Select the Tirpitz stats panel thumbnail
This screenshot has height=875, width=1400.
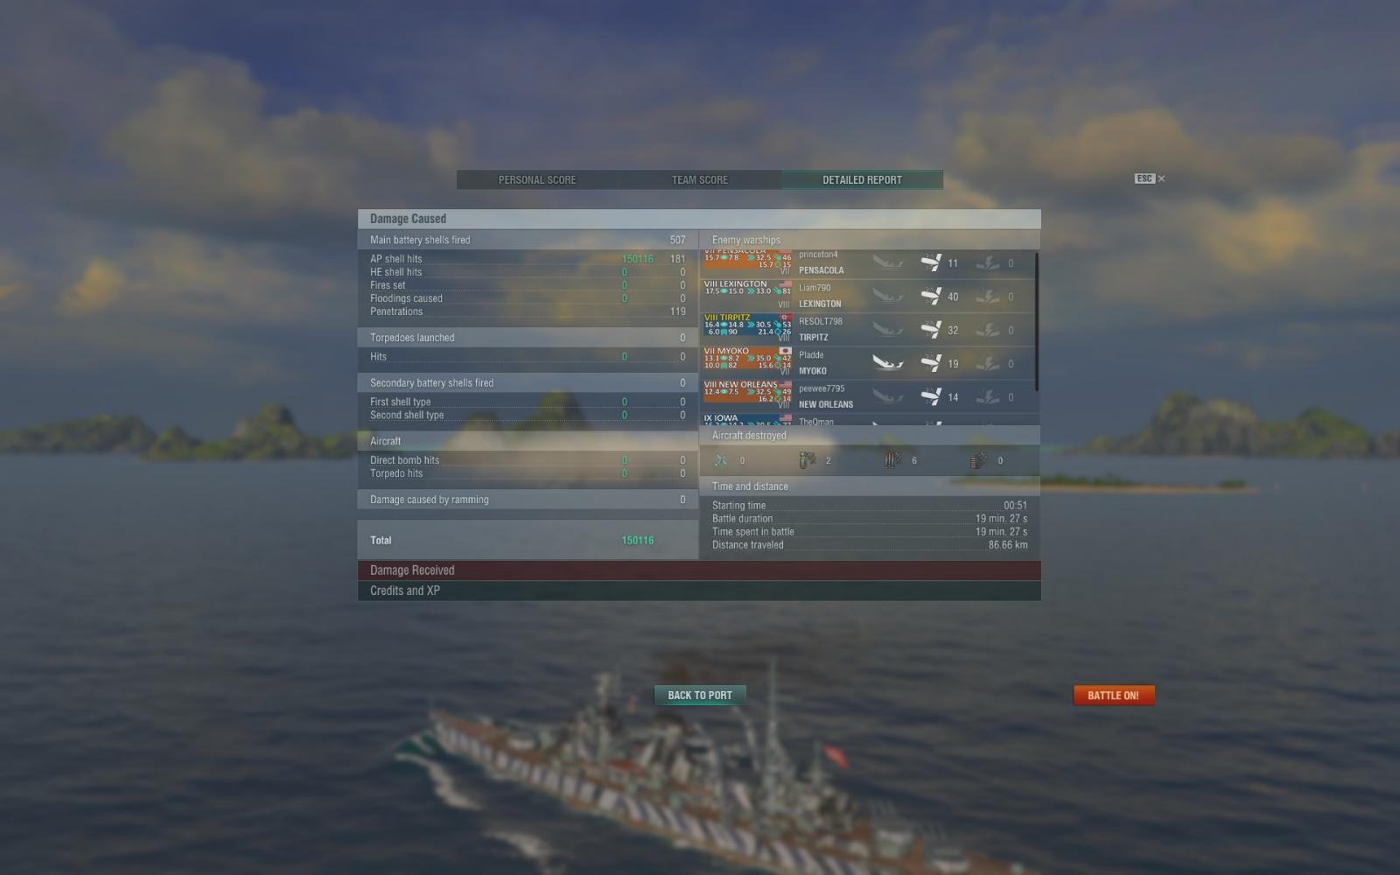747,330
